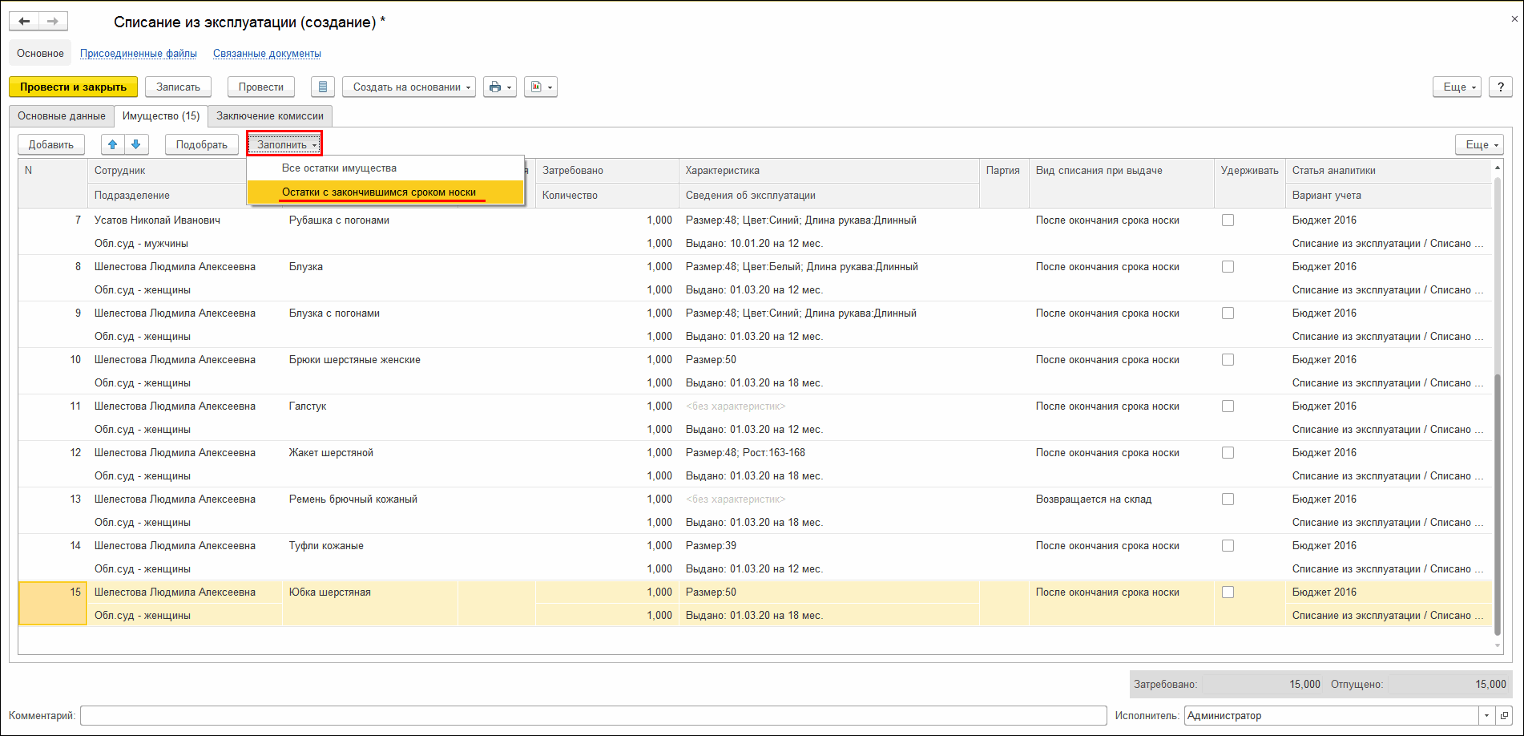Toggle Удерживать checkbox for Ремень брючный кожаный

[x=1228, y=499]
